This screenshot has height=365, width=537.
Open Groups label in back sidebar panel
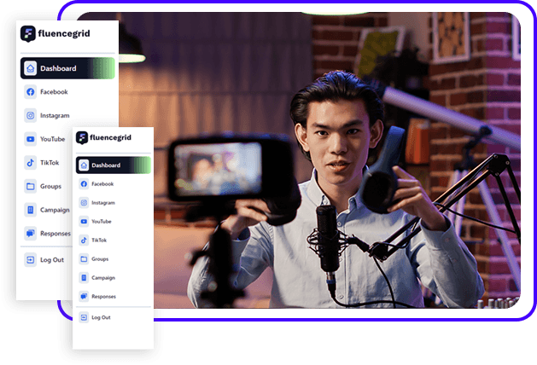pos(50,187)
